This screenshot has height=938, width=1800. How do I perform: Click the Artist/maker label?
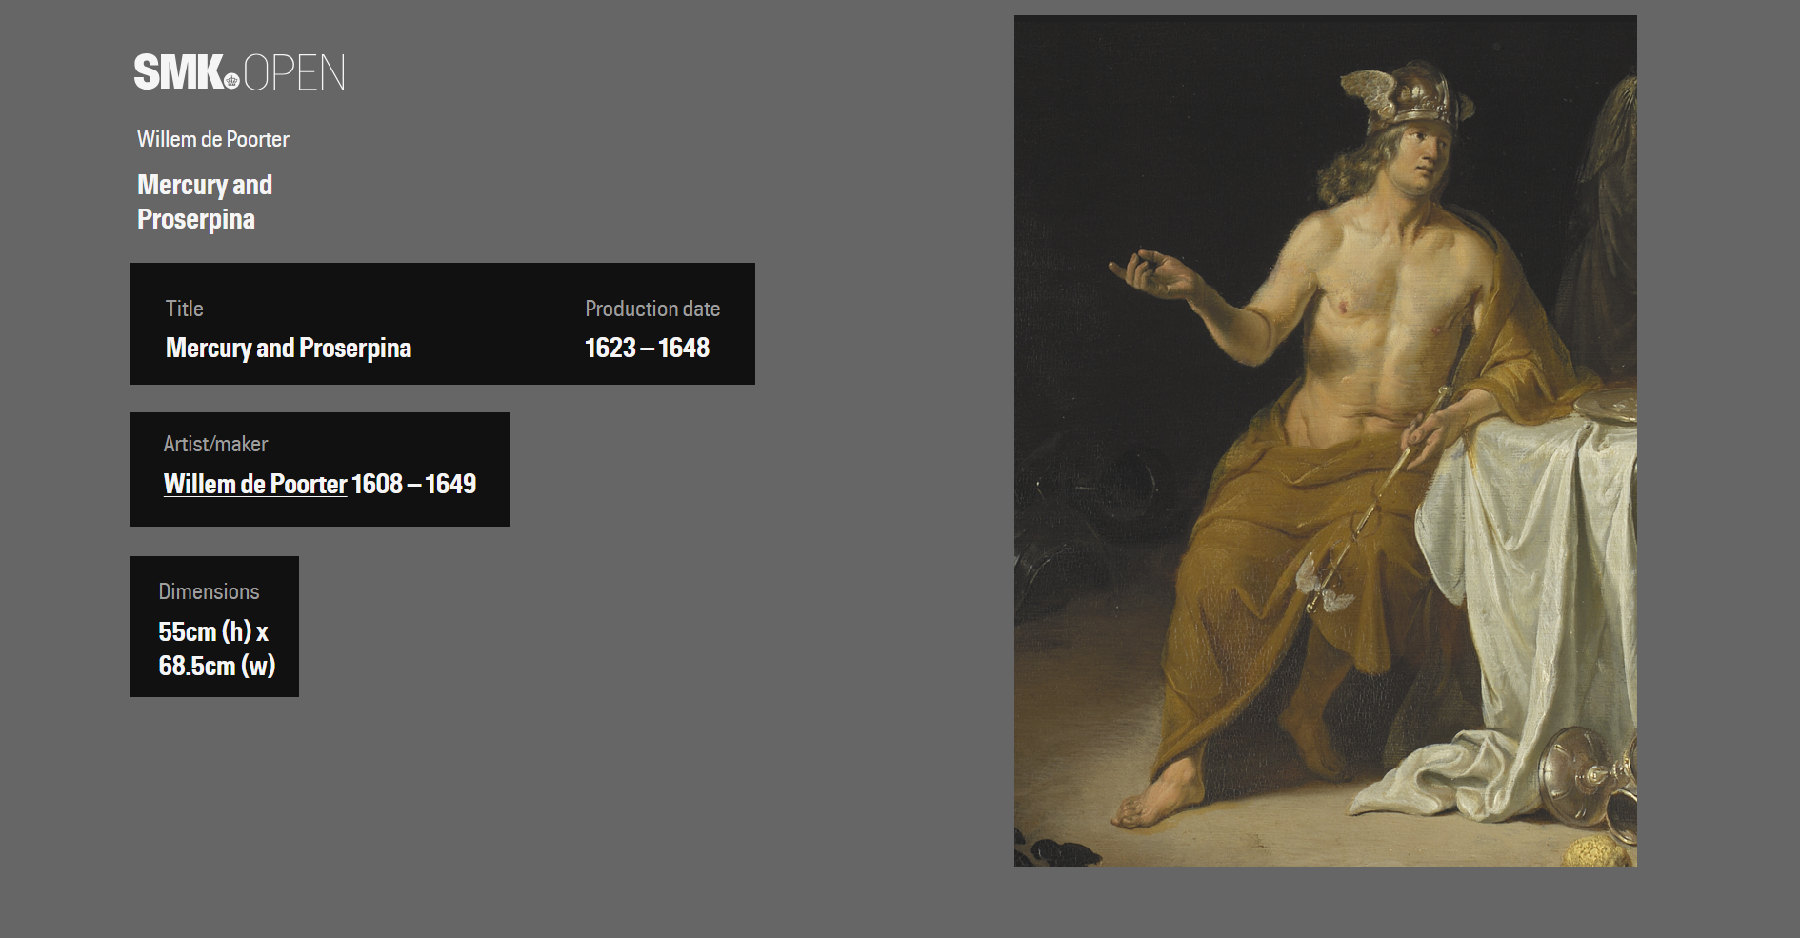pos(215,444)
